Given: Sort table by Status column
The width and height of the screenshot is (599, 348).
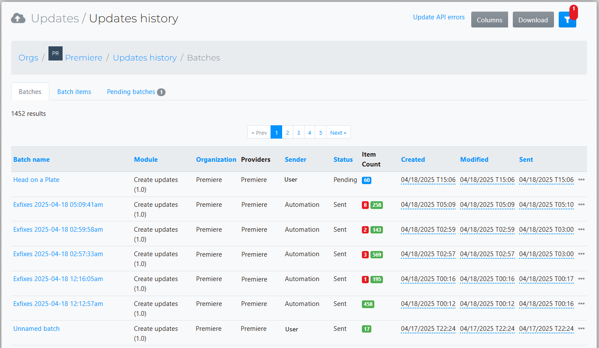Looking at the screenshot, I should point(343,159).
